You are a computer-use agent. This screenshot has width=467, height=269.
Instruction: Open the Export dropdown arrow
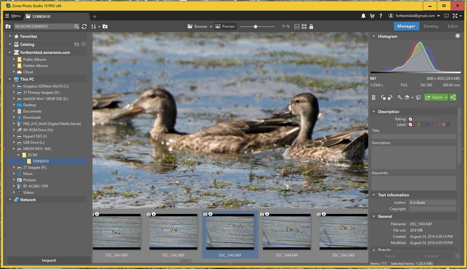click(x=446, y=97)
